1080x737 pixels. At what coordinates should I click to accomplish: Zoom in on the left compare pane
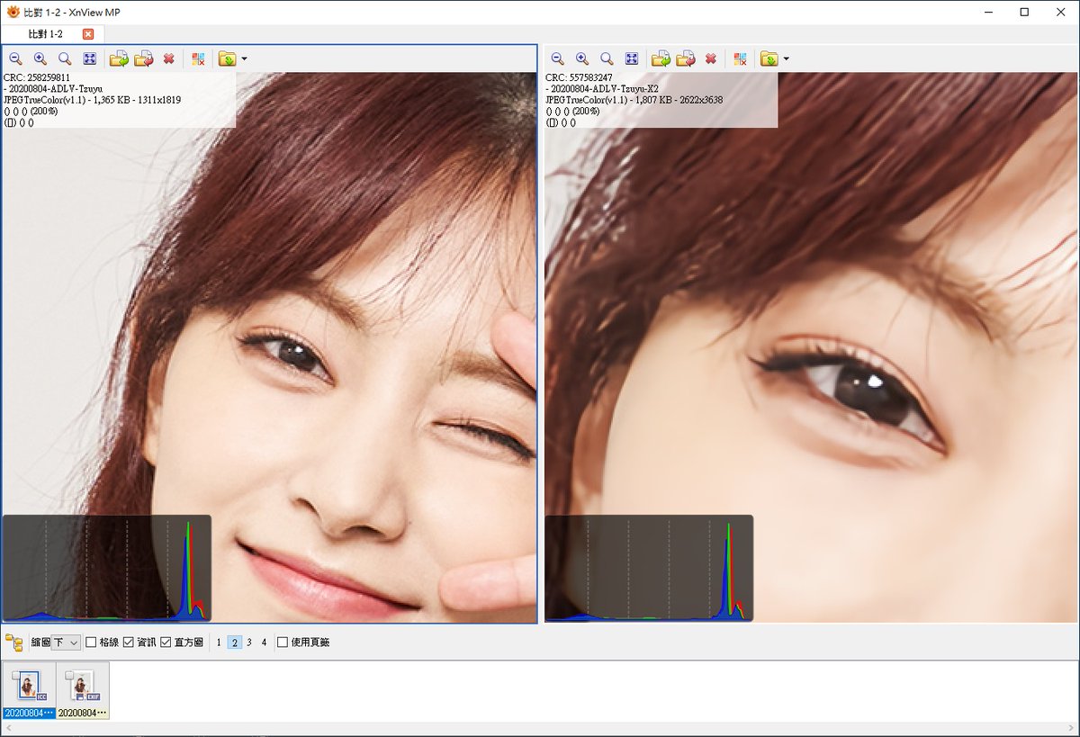40,58
